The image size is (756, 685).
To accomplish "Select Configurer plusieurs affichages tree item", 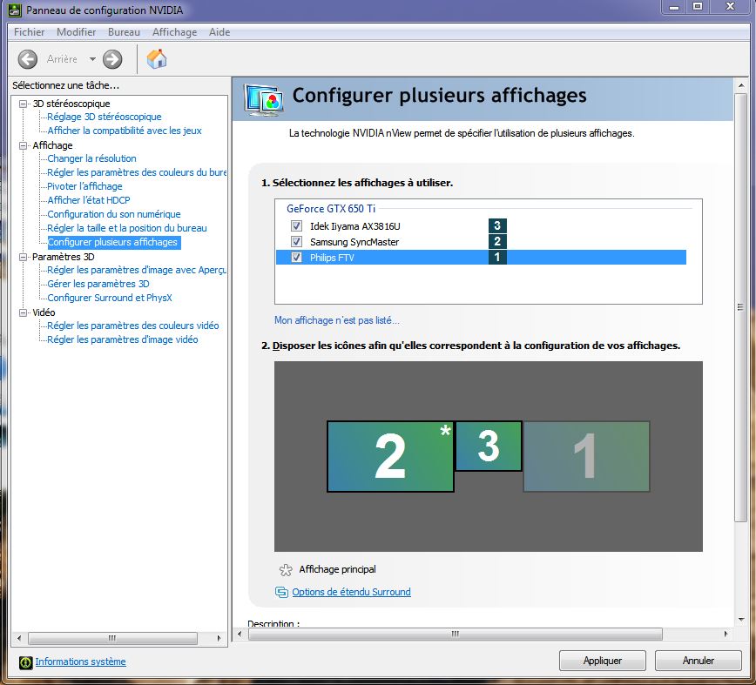I will coord(113,242).
